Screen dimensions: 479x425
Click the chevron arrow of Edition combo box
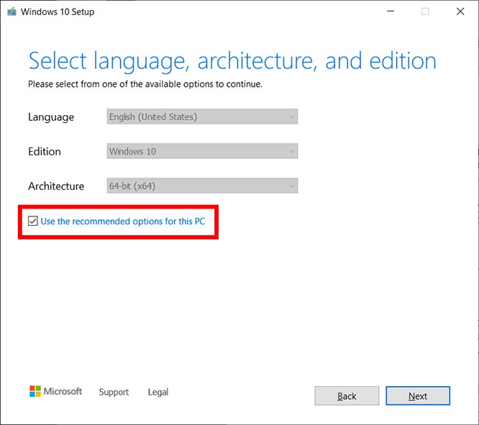click(291, 152)
